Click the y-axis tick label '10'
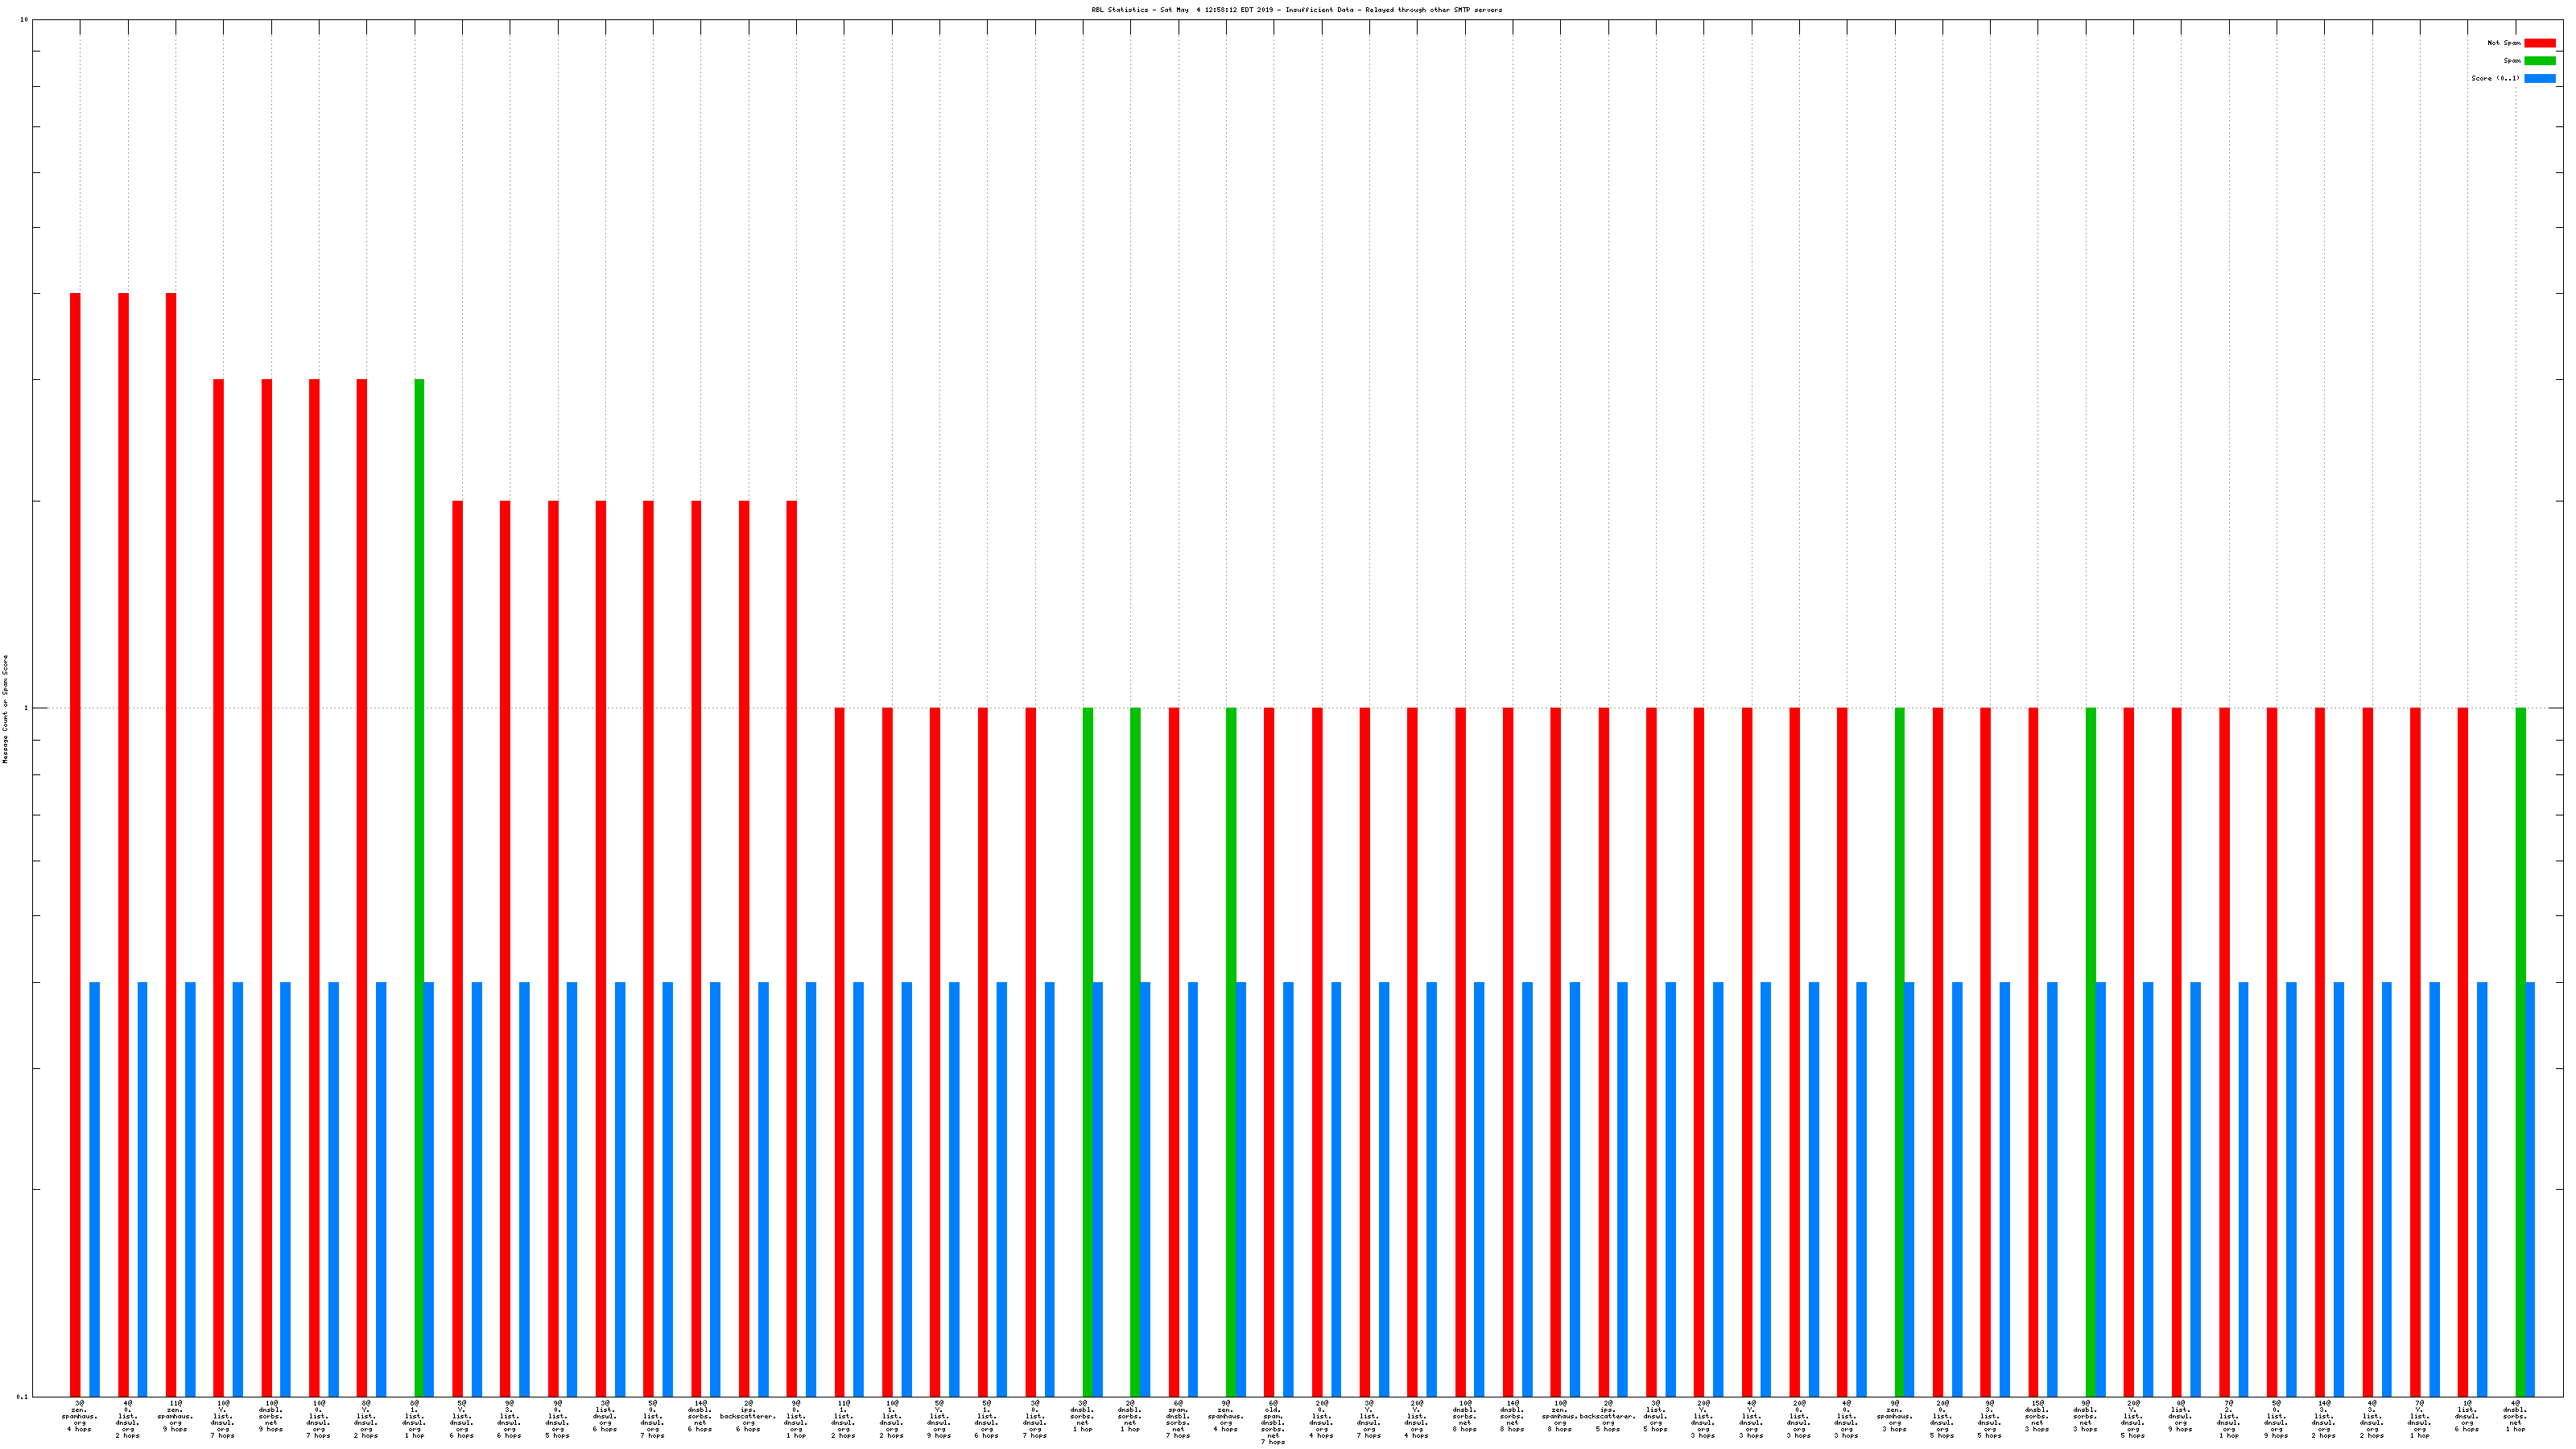Image resolution: width=2576 pixels, height=1449 pixels. coord(23,20)
